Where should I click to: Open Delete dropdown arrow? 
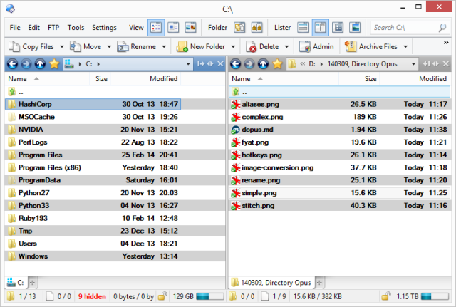pos(286,47)
